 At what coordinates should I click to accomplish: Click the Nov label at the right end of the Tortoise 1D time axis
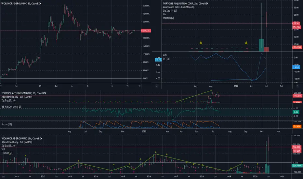[278, 131]
